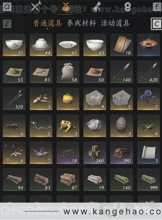Viewport: 162px width, 220px height.
Task: Click the E key shortcut button
Action: click(x=157, y=7)
